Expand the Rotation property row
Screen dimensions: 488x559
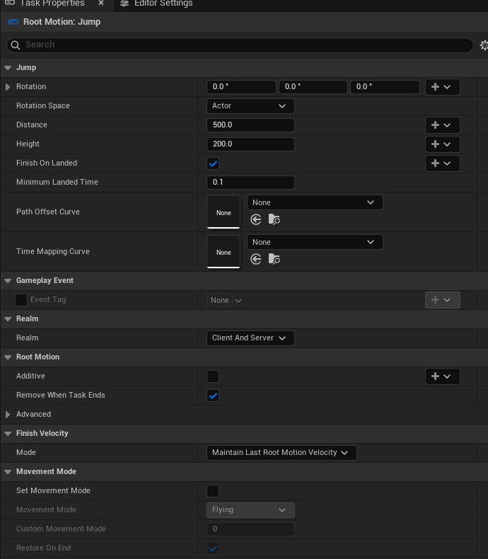pos(8,87)
